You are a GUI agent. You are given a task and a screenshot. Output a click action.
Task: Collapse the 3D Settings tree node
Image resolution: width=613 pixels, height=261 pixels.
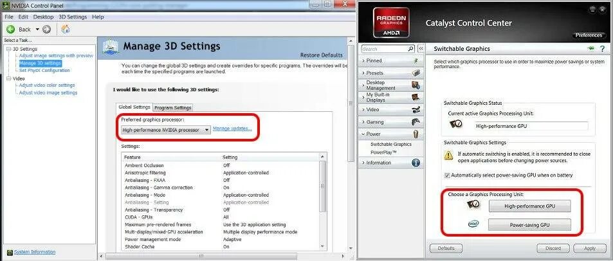tap(8, 49)
